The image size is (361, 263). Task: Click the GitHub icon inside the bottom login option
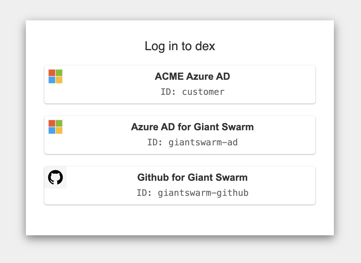pyautogui.click(x=55, y=177)
